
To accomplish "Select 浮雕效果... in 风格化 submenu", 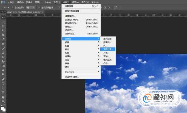I will pos(108,49).
